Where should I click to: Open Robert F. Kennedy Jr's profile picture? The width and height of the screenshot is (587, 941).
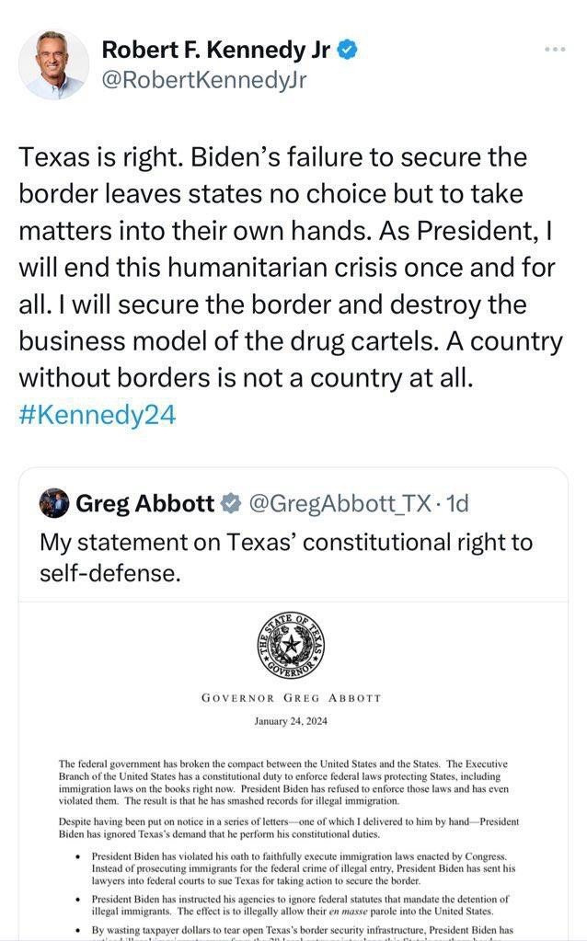[53, 63]
